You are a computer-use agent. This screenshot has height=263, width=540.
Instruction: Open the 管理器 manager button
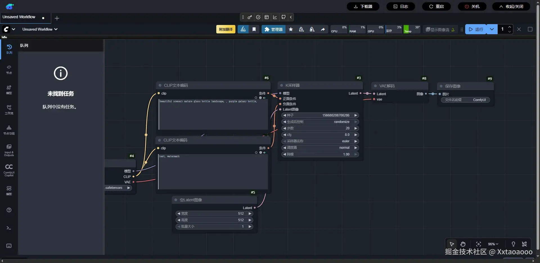tap(273, 29)
